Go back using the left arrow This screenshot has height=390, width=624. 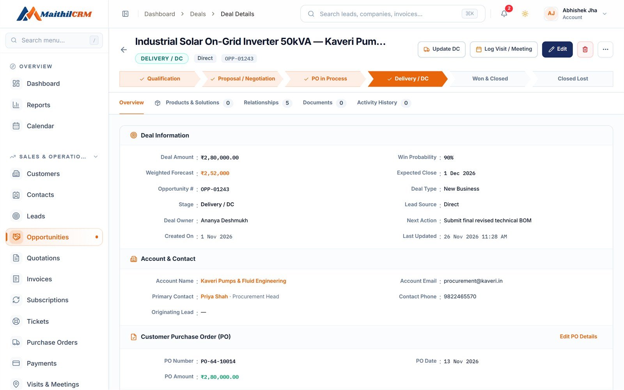124,50
